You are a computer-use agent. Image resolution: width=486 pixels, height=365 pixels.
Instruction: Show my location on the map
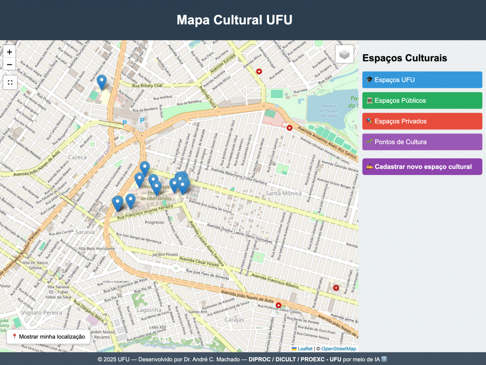pos(48,337)
